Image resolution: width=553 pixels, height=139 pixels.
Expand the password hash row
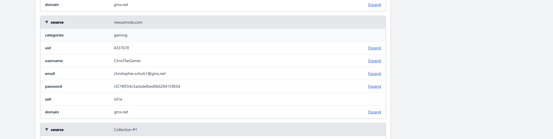tap(374, 86)
